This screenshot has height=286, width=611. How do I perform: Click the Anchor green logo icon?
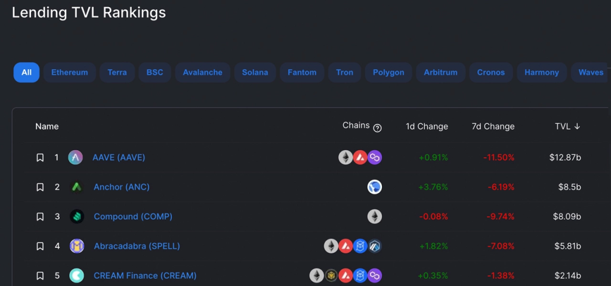[77, 187]
